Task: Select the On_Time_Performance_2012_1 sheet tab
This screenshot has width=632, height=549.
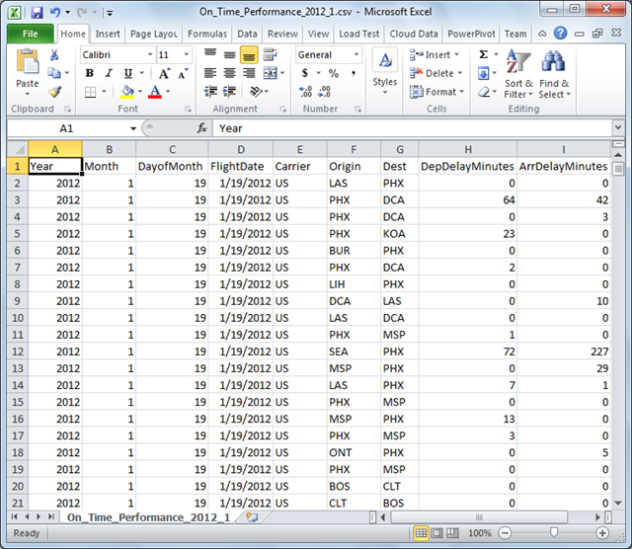Action: (x=148, y=516)
